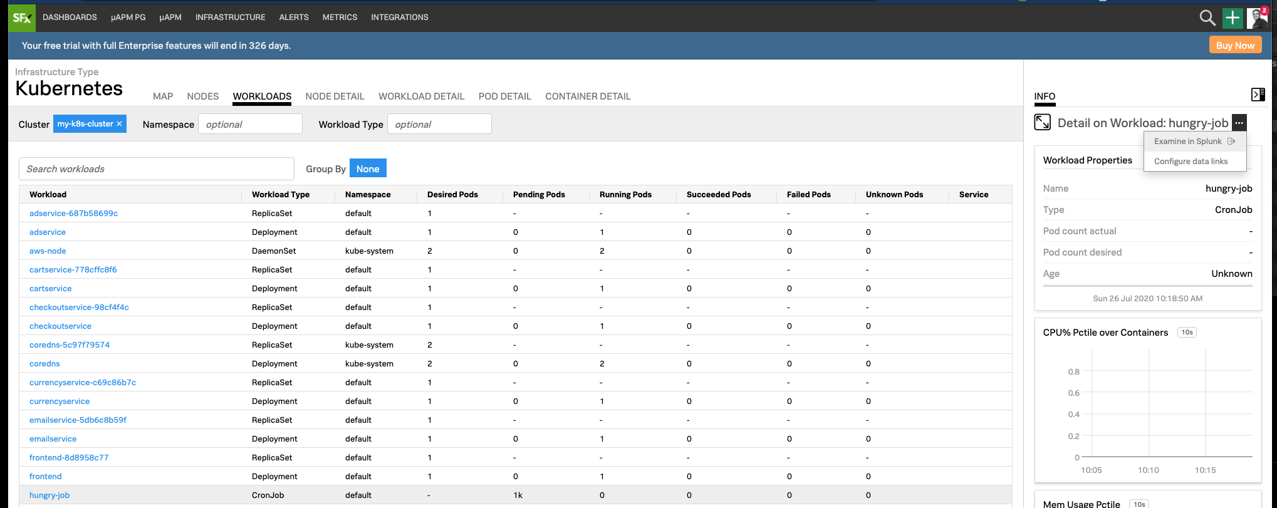Open the frontend deployment link
1277x508 pixels.
pos(45,476)
